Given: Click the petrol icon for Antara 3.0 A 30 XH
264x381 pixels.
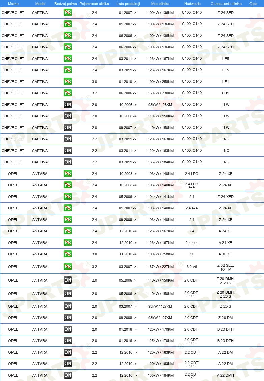Looking at the screenshot, I should 68,254.
